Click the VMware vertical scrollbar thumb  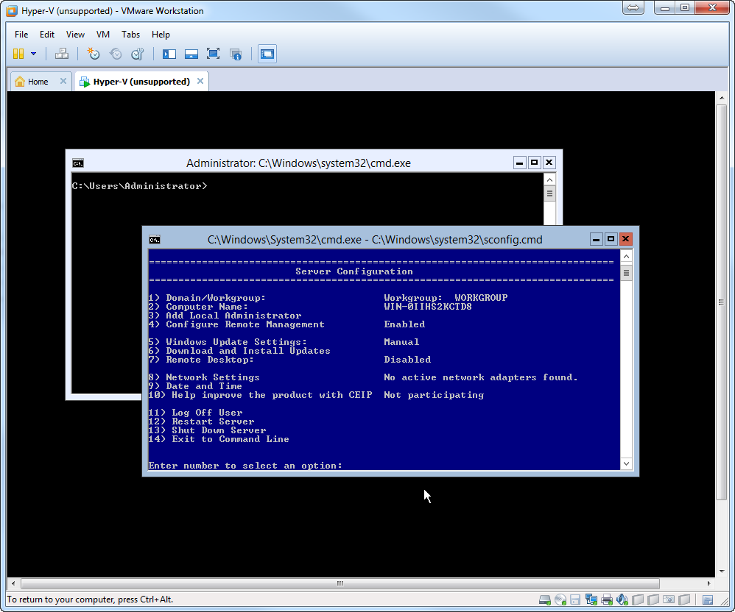click(722, 302)
